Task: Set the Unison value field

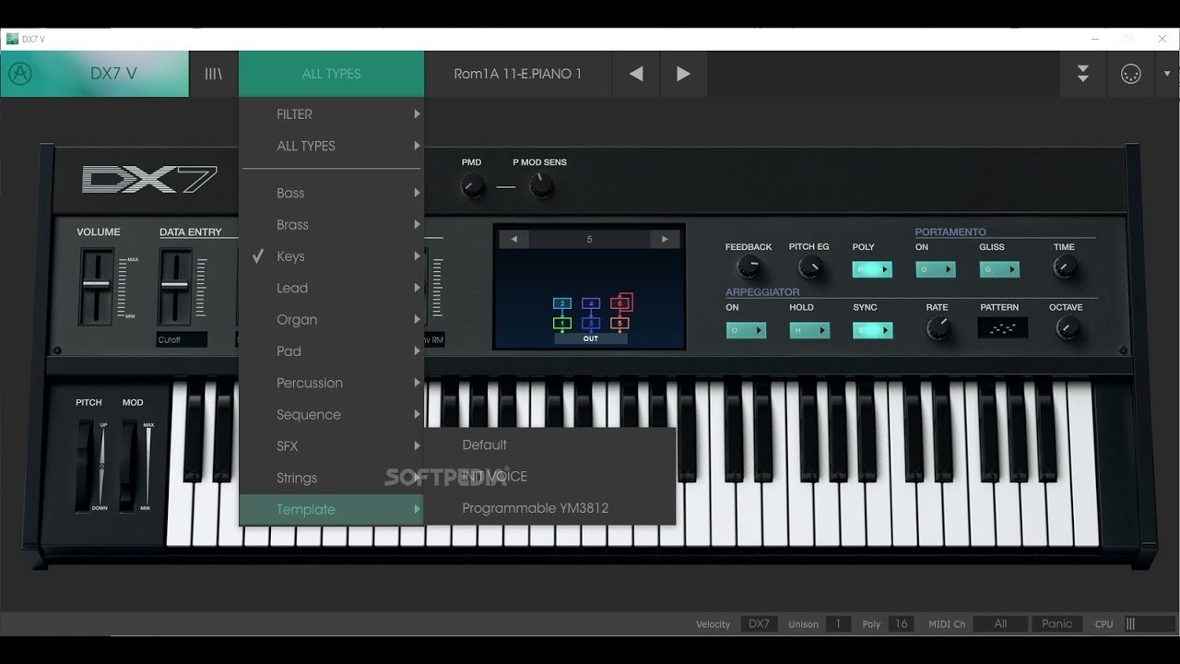Action: (x=838, y=623)
